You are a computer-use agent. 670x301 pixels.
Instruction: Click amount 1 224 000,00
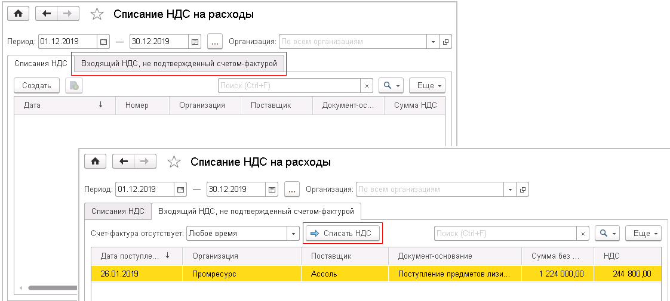point(558,274)
